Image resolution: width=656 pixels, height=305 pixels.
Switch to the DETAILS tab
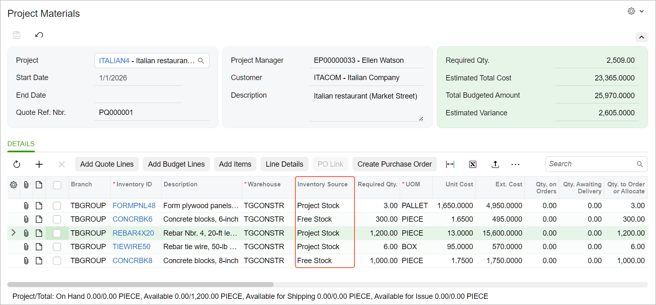point(21,144)
